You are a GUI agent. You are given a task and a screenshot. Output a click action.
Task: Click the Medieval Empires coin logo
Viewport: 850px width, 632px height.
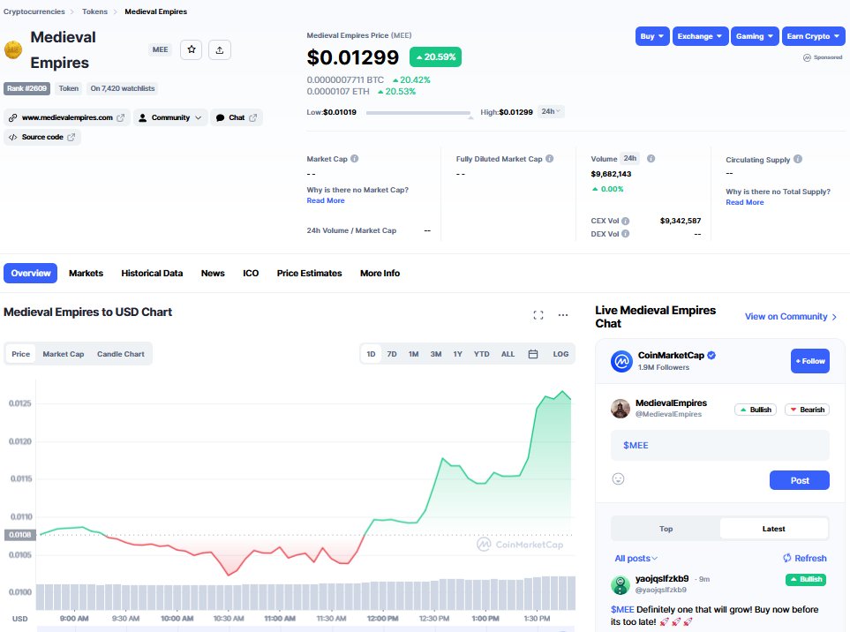[13, 49]
